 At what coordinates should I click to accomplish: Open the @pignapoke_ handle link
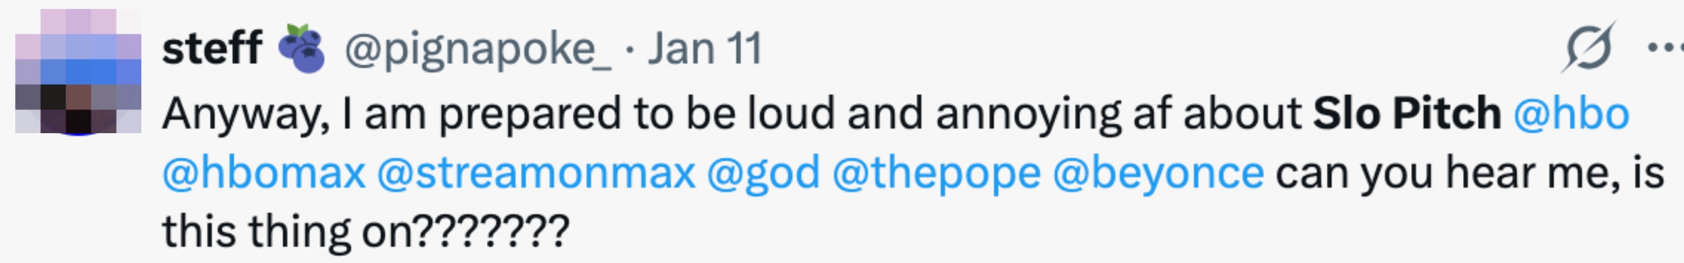pos(478,50)
